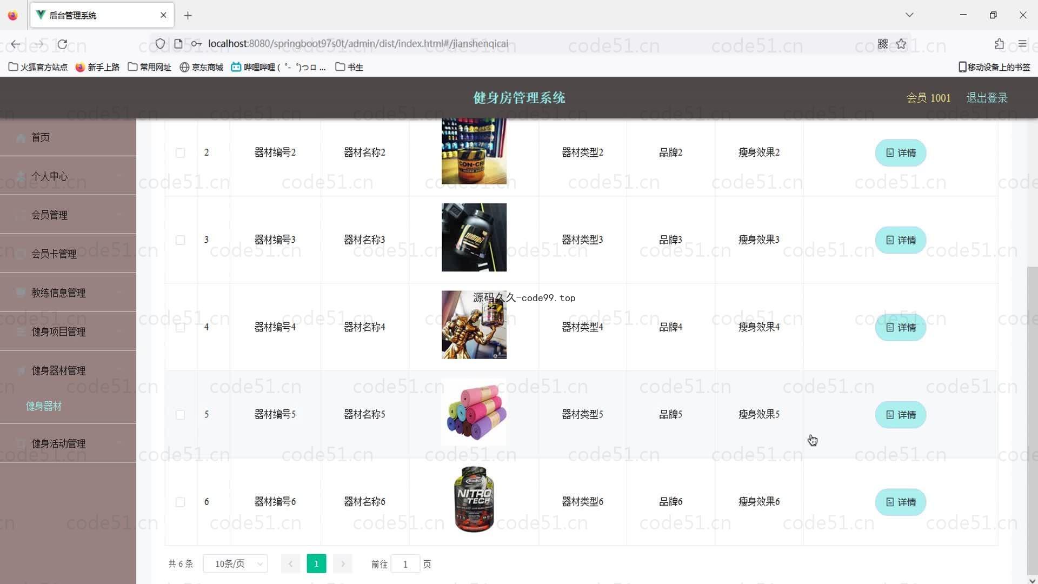Expand the 健身项目管理 sidebar menu

(x=68, y=332)
